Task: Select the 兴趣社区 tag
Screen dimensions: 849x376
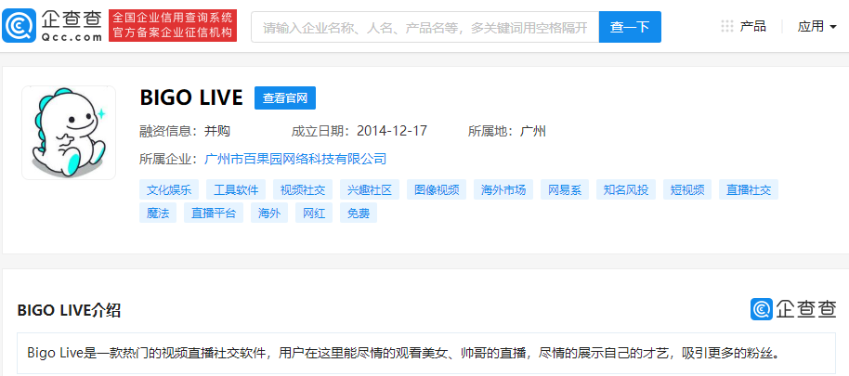Action: click(370, 190)
